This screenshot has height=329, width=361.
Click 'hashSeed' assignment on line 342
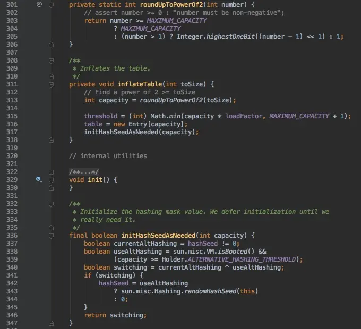(114, 283)
